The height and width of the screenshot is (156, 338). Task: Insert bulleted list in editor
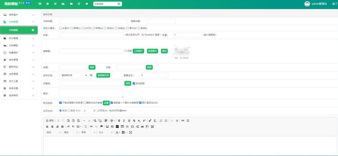[x=166, y=121]
